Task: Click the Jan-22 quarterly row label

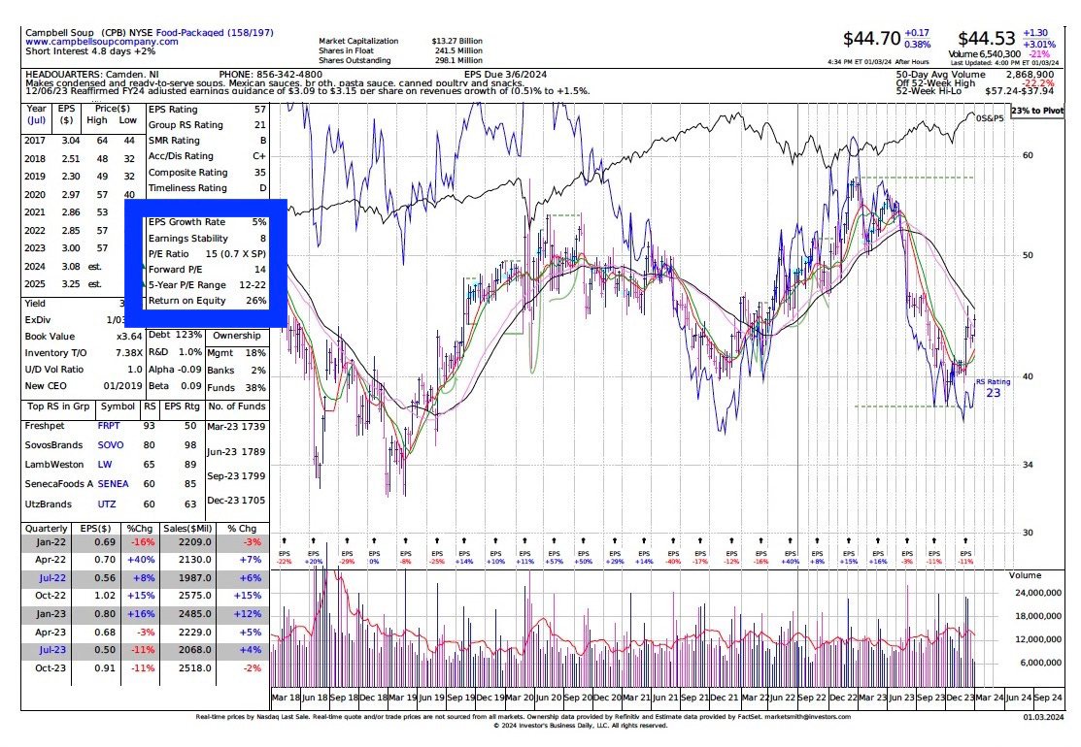Action: pyautogui.click(x=51, y=542)
